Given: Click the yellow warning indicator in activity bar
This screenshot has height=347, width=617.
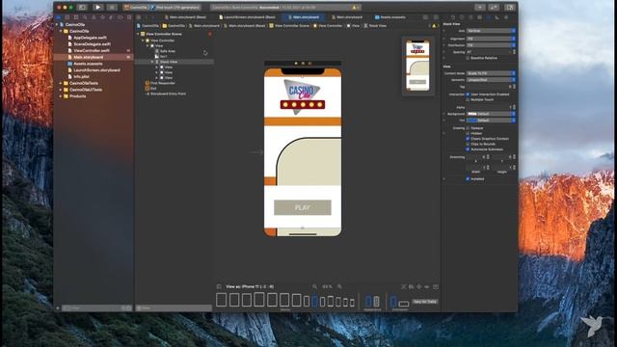Looking at the screenshot, I should (356, 7).
